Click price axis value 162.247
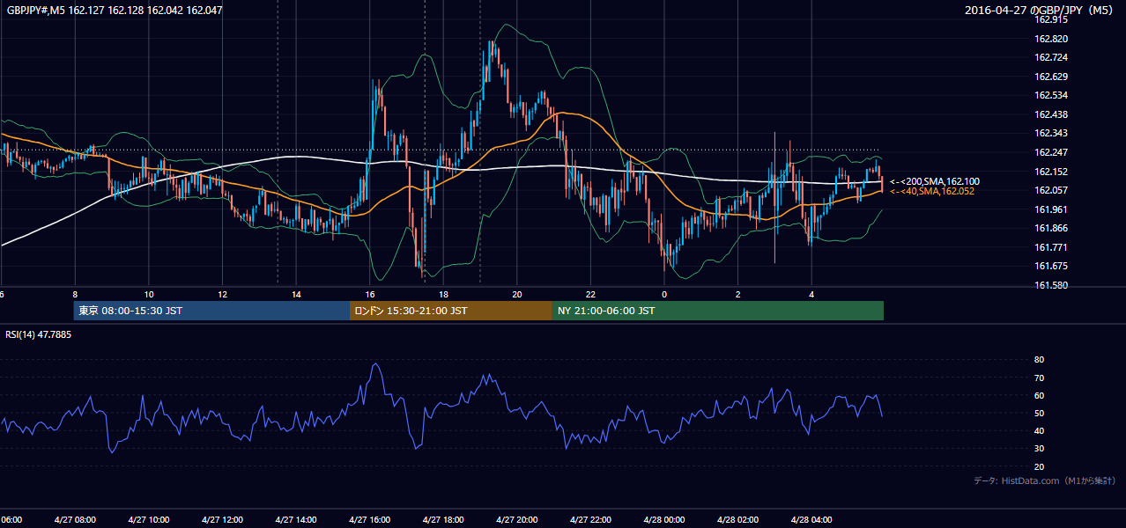The image size is (1126, 528). (x=1050, y=152)
